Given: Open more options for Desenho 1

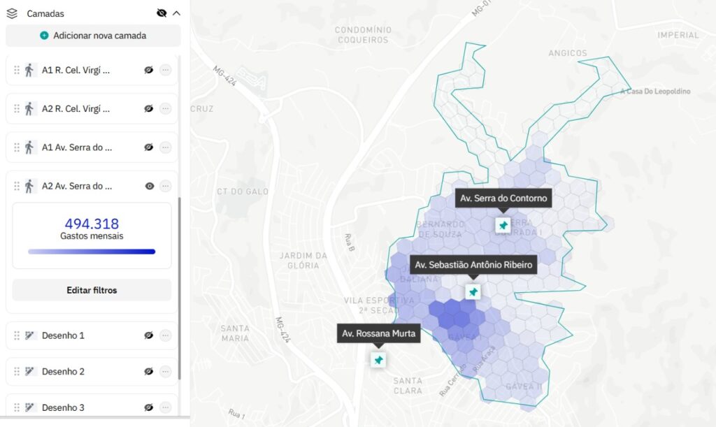Looking at the screenshot, I should click(166, 335).
